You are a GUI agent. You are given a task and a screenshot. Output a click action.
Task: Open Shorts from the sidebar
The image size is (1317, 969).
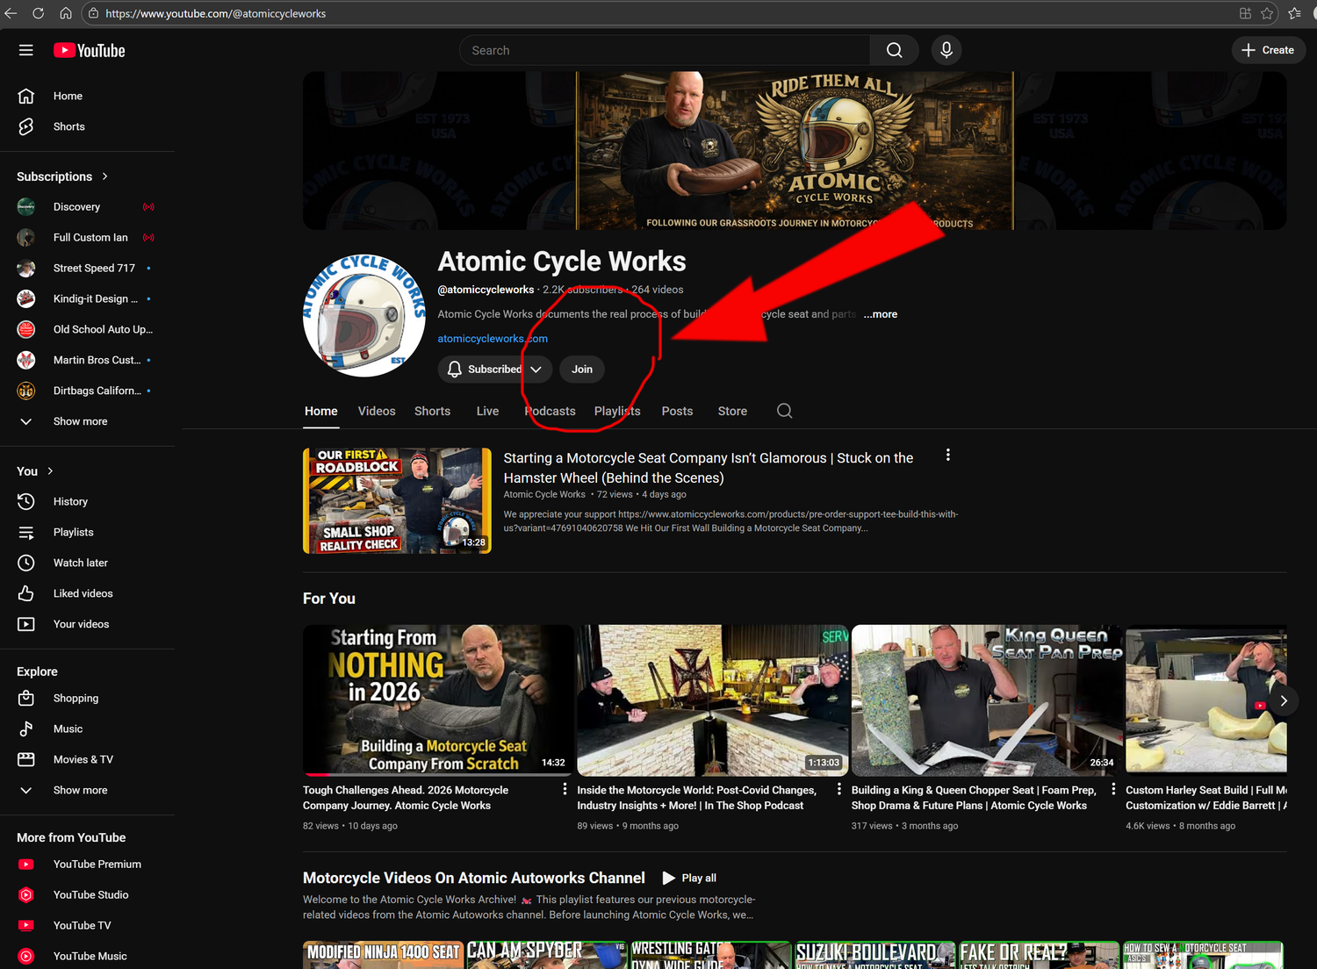[x=68, y=126]
